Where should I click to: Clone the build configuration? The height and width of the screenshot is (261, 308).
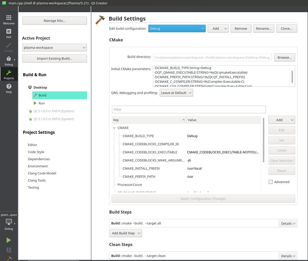pos(287,28)
